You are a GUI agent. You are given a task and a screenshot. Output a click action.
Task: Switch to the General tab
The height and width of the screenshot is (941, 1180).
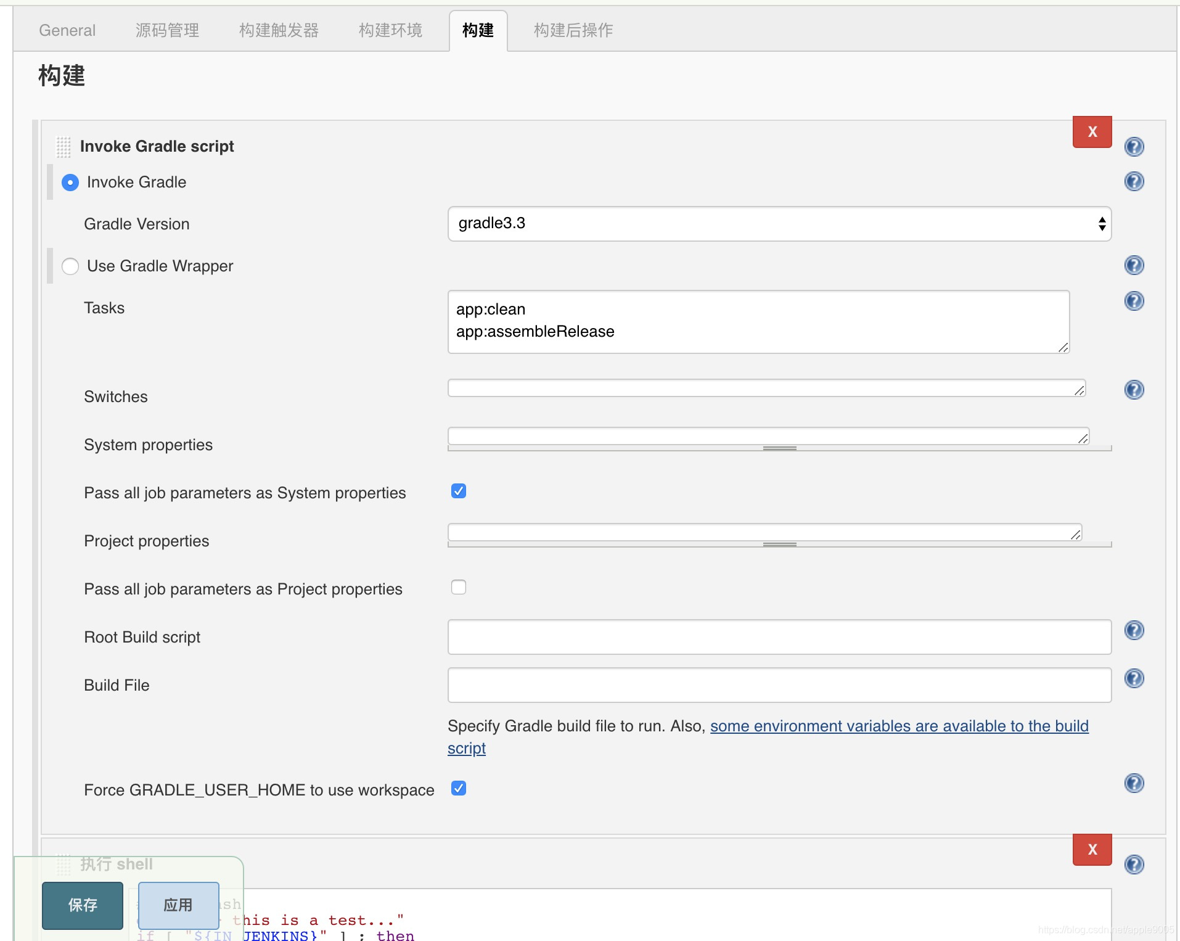pyautogui.click(x=67, y=30)
